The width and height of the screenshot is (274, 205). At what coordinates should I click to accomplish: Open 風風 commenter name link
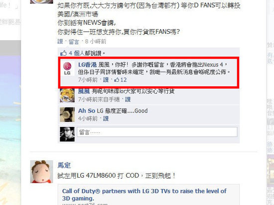coord(84,91)
